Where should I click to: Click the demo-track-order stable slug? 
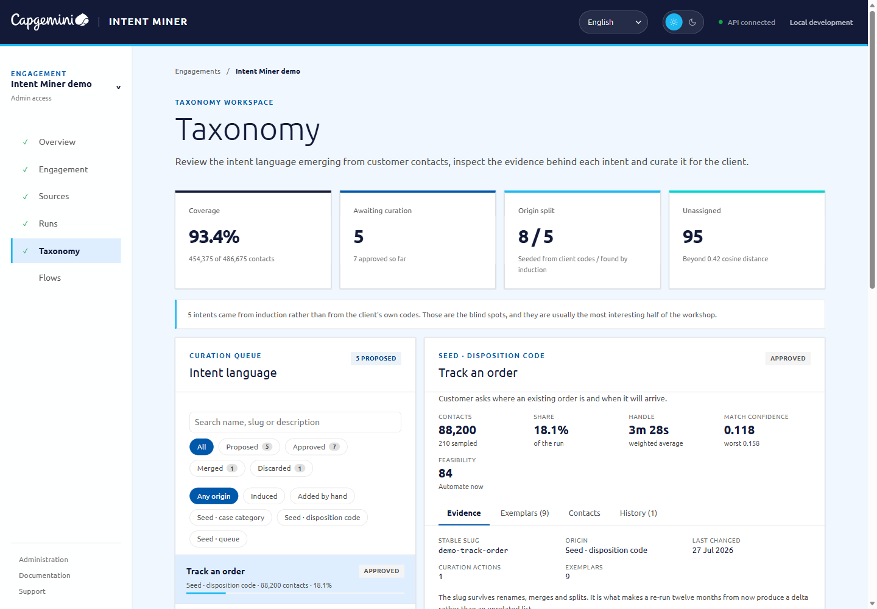tap(473, 551)
